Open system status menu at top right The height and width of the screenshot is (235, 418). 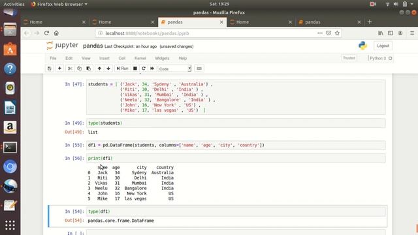(399, 4)
